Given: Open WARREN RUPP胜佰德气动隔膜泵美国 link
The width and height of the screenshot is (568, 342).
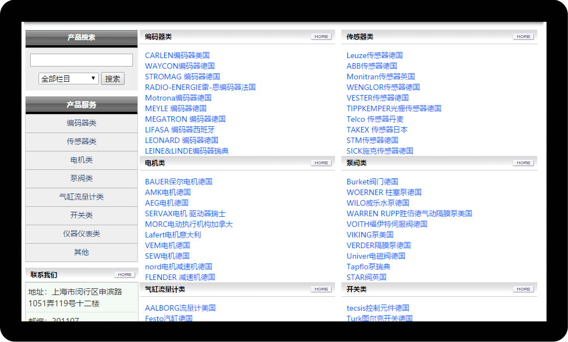Looking at the screenshot, I should tap(409, 213).
